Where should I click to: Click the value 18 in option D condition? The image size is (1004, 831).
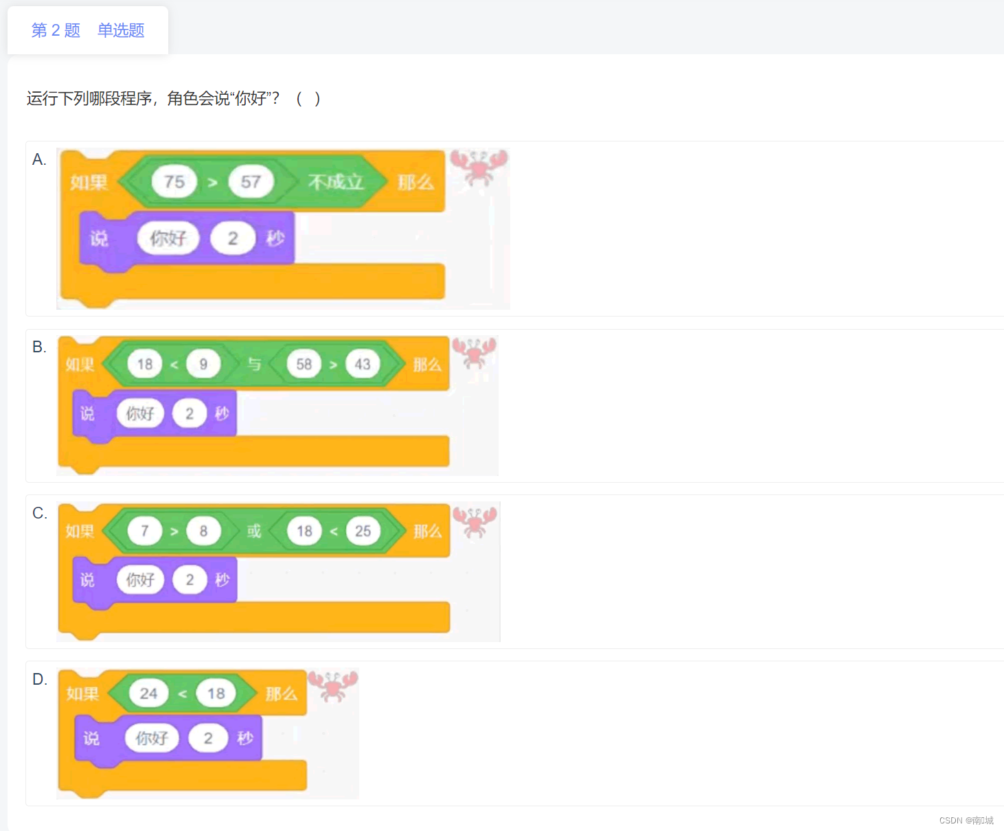tap(216, 694)
